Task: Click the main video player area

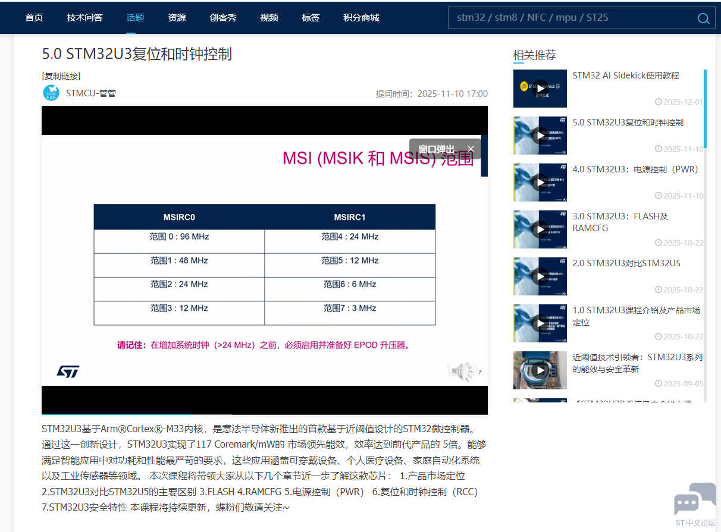Action: pyautogui.click(x=265, y=260)
